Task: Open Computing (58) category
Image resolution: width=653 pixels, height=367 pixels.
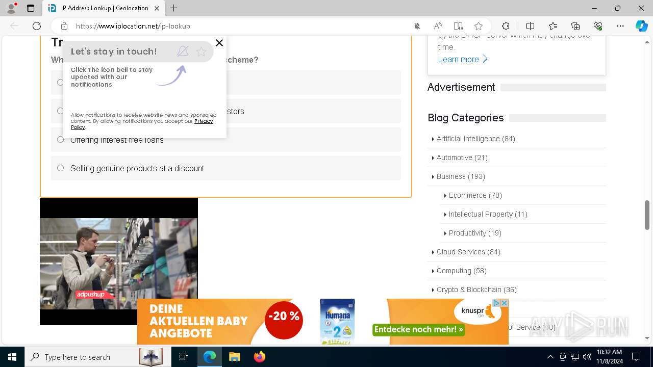Action: click(x=462, y=271)
